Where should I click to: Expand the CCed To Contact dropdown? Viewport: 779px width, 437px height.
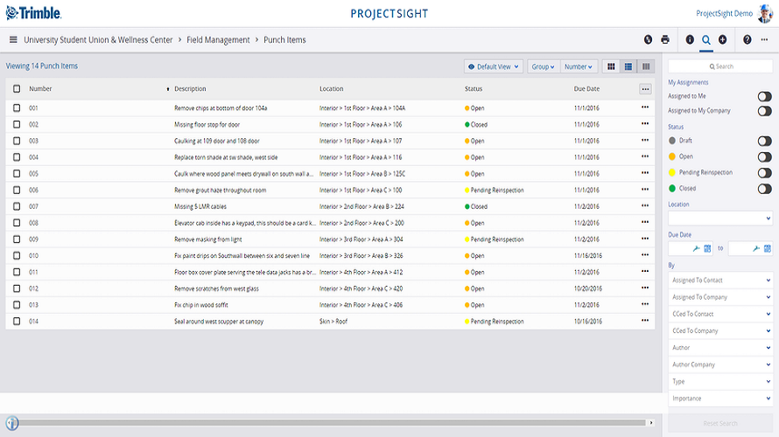(x=720, y=314)
